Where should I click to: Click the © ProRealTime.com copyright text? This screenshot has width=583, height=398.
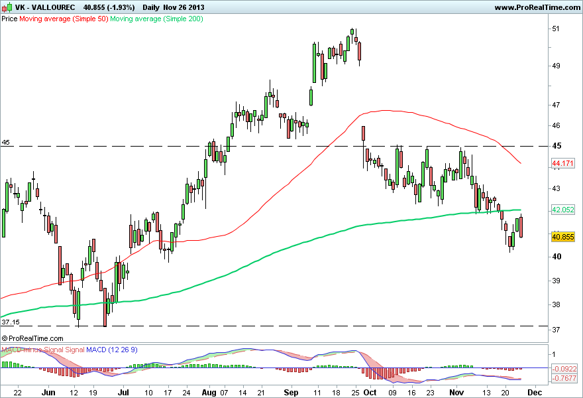(32, 338)
